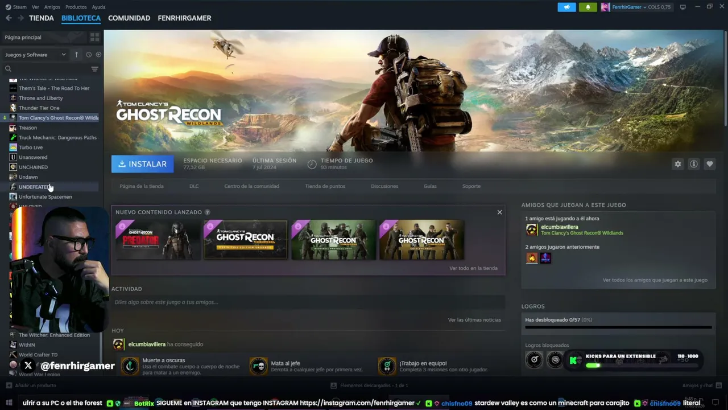
Task: Select the BIBLIOTECA tab
Action: tap(81, 18)
